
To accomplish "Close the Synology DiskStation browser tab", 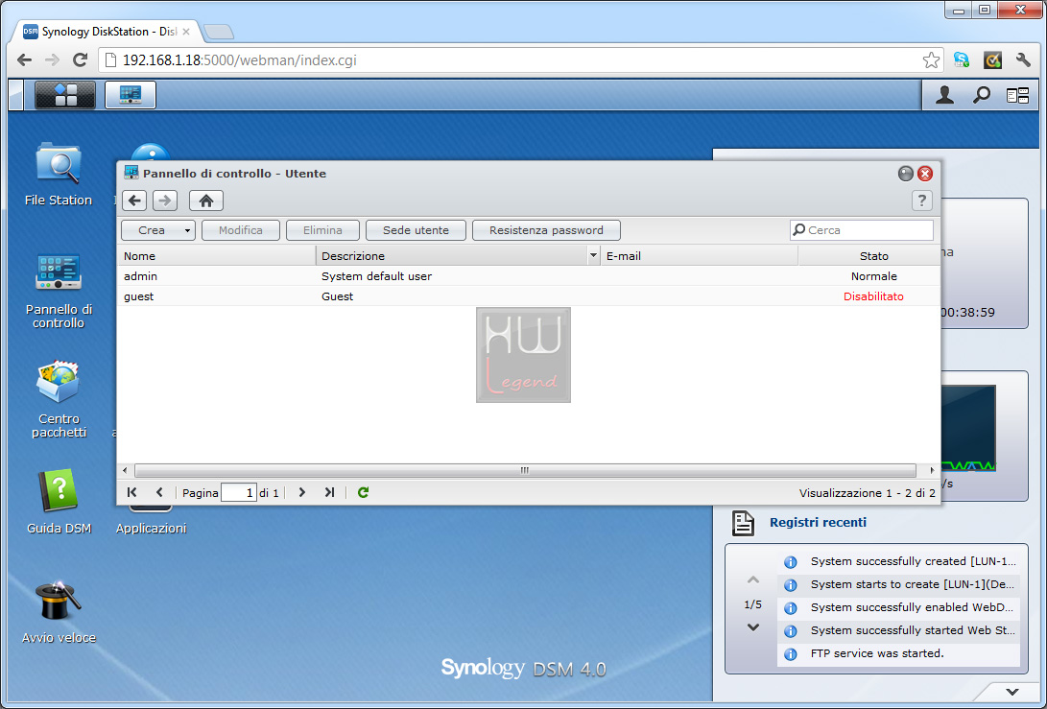I will [x=186, y=32].
